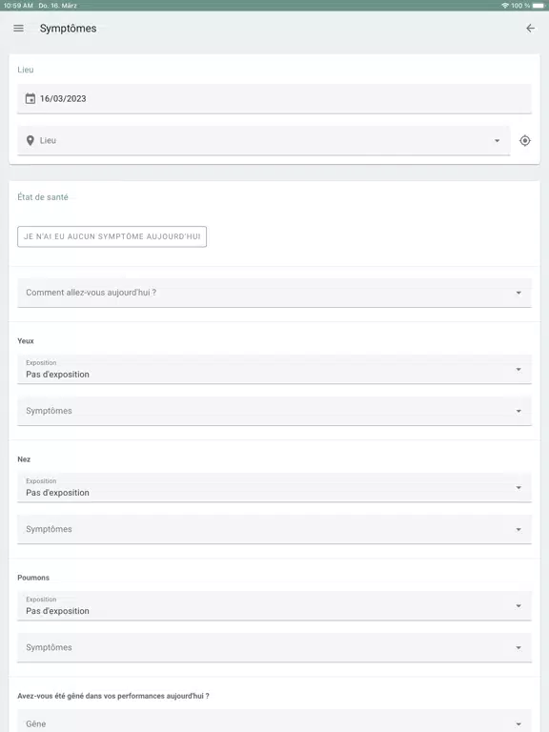Click "Je n'ai eu aucun symptôme aujourd'hui" button
This screenshot has width=549, height=732.
coord(112,236)
